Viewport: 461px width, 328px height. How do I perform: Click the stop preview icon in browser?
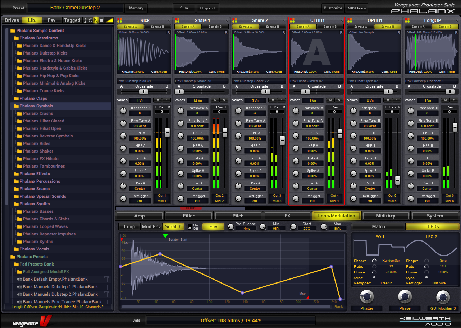(x=101, y=20)
